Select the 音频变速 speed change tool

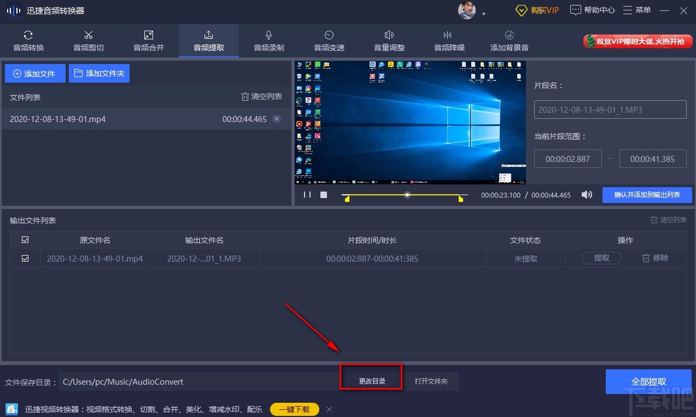coord(329,40)
